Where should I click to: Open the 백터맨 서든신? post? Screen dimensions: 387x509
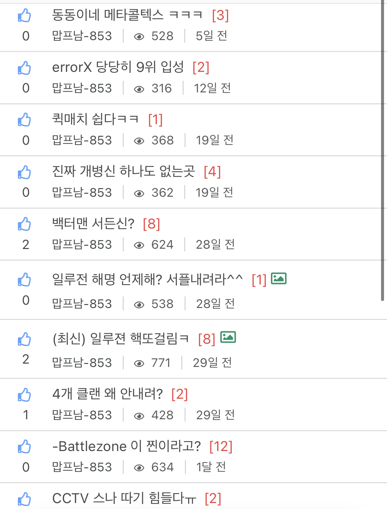(93, 224)
